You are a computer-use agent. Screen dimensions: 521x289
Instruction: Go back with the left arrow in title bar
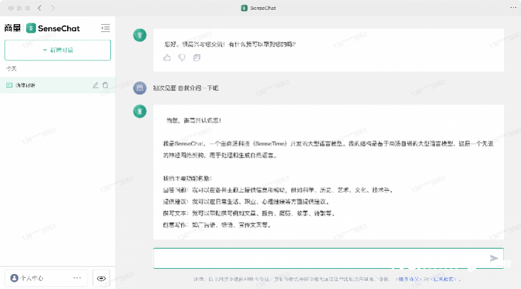pos(40,8)
